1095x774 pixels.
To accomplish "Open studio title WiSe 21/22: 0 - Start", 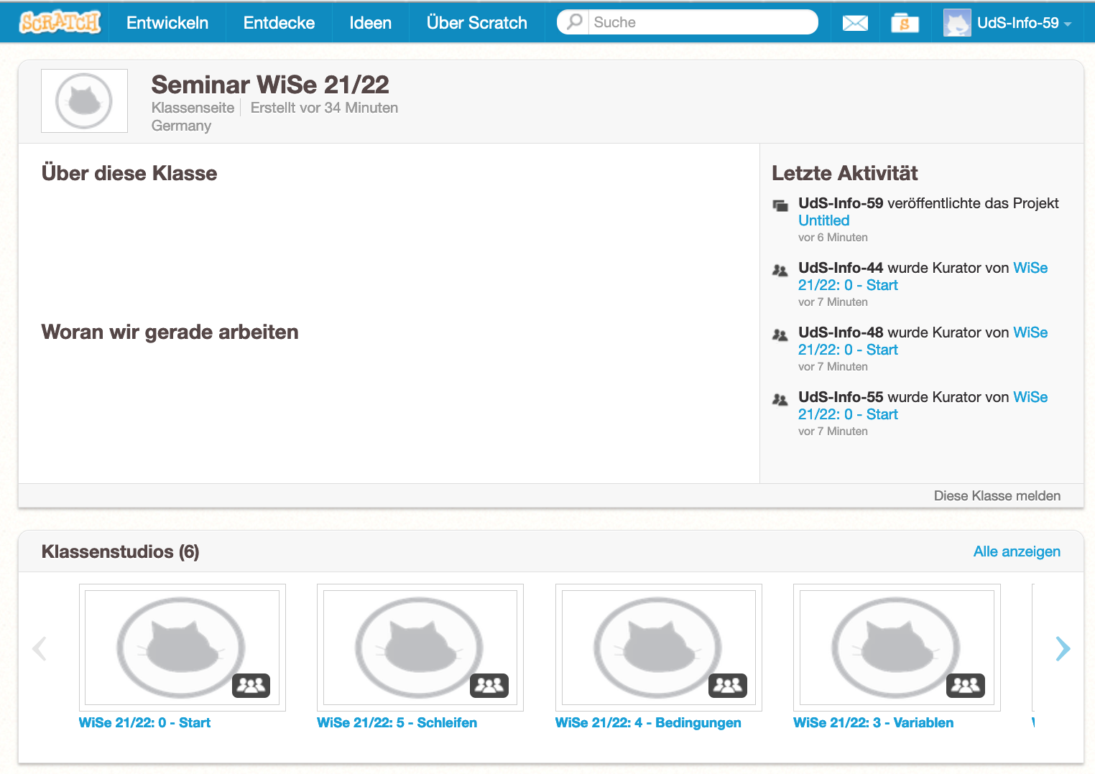I will pyautogui.click(x=144, y=723).
